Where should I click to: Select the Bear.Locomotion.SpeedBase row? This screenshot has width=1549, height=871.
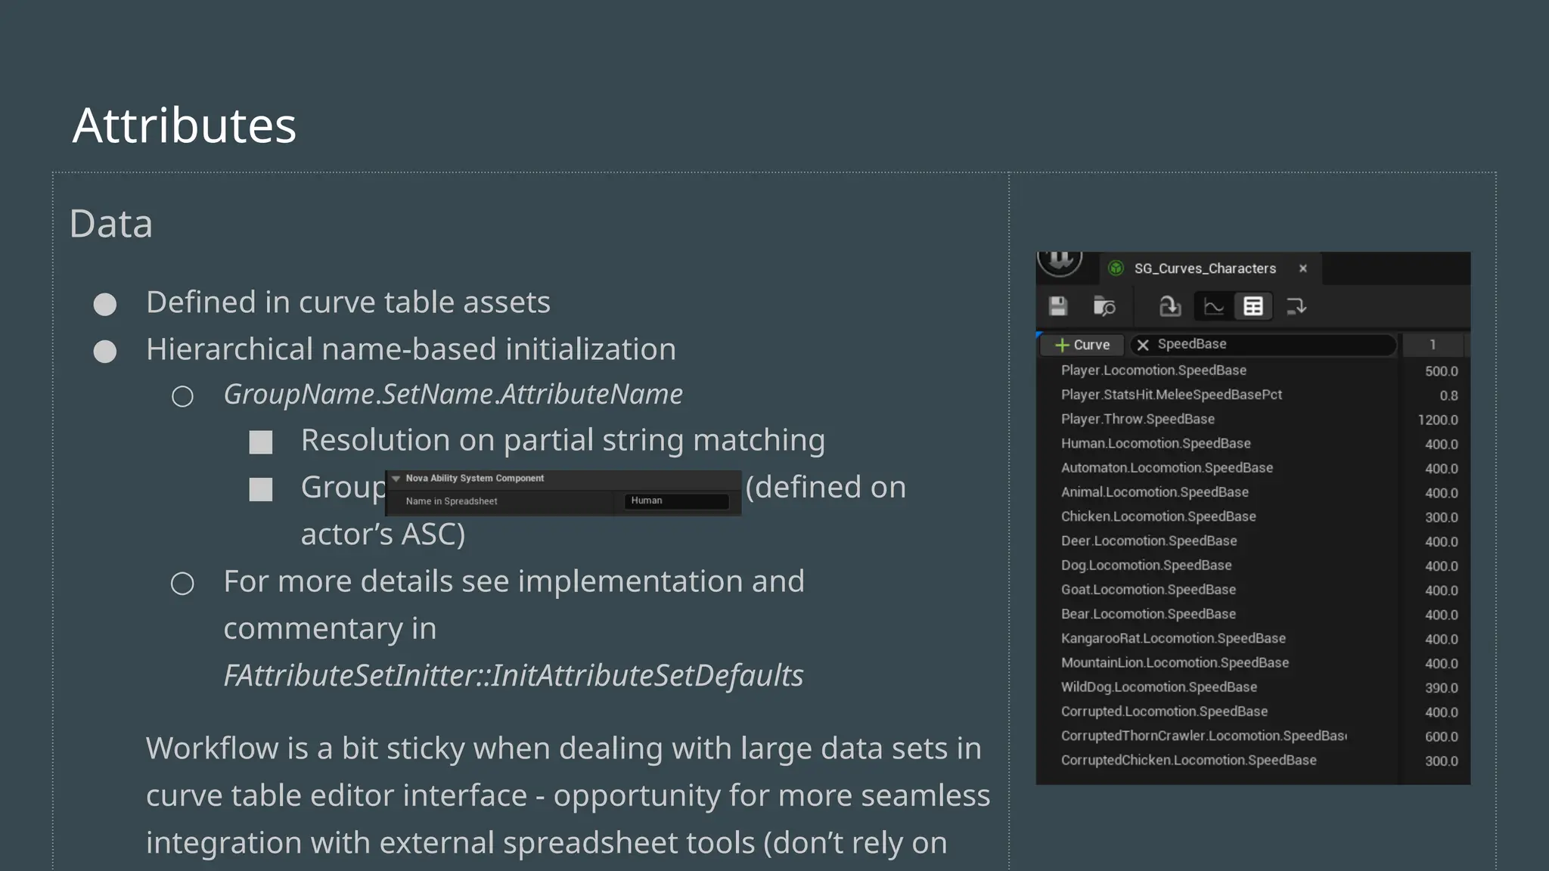tap(1253, 614)
